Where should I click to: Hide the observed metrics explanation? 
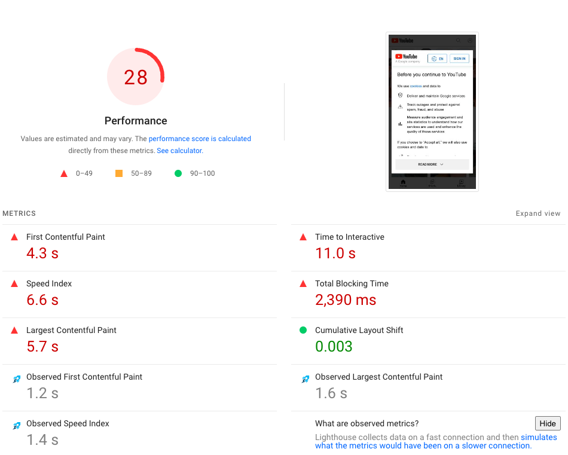coord(547,423)
